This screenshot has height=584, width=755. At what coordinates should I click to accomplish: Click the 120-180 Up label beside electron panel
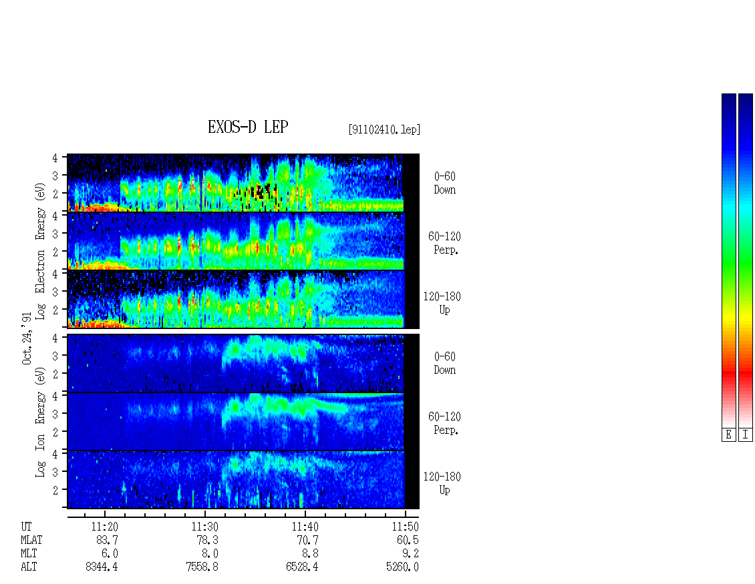click(442, 303)
